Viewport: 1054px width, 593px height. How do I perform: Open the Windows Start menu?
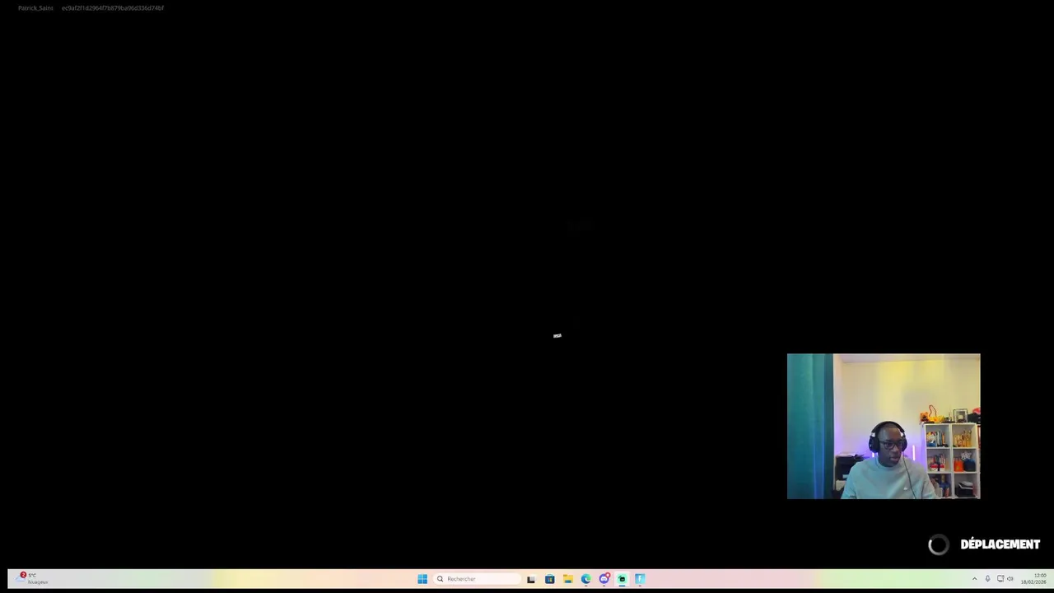point(422,579)
